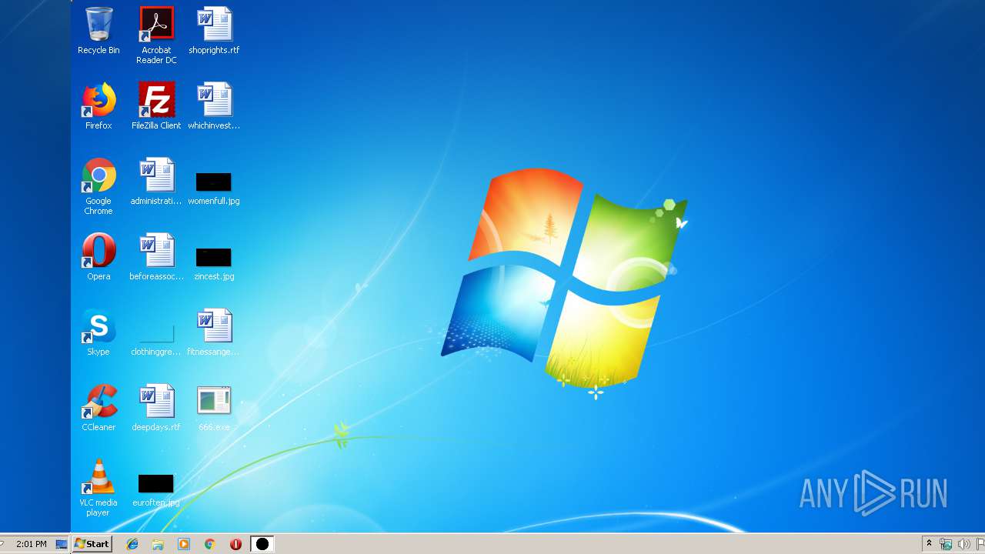Show hidden tray icons arrow
The height and width of the screenshot is (554, 985).
[929, 544]
